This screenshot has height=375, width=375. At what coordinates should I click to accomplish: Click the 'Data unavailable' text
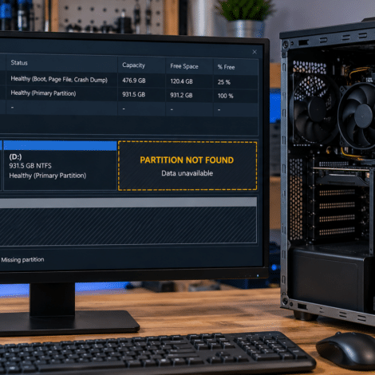pyautogui.click(x=187, y=173)
